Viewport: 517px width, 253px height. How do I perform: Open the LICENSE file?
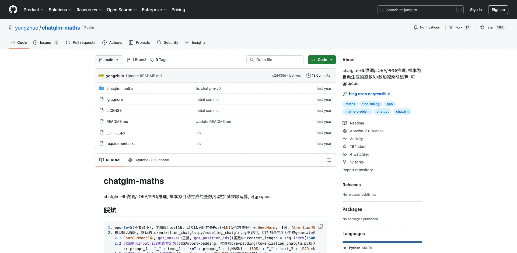114,111
